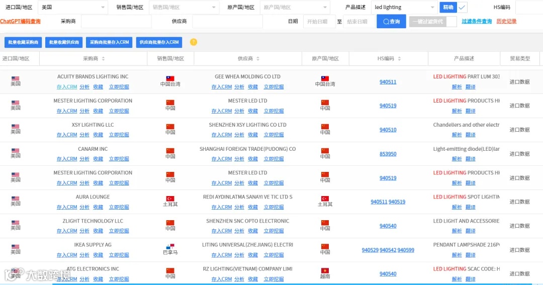Viewport: 543px width, 285px height.
Task: Click HS code 940510 for XSY LIGHTING row
Action: click(388, 130)
